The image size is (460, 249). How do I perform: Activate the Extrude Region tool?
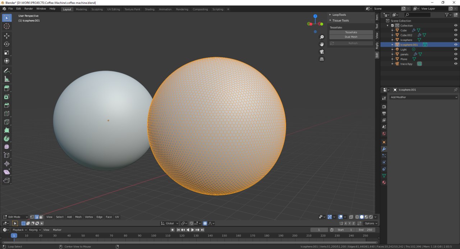[7, 88]
